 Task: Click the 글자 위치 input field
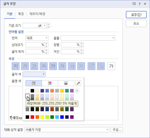35,52
